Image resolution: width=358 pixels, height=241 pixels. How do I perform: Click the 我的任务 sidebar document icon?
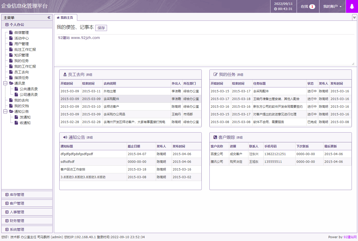[x=11, y=61]
